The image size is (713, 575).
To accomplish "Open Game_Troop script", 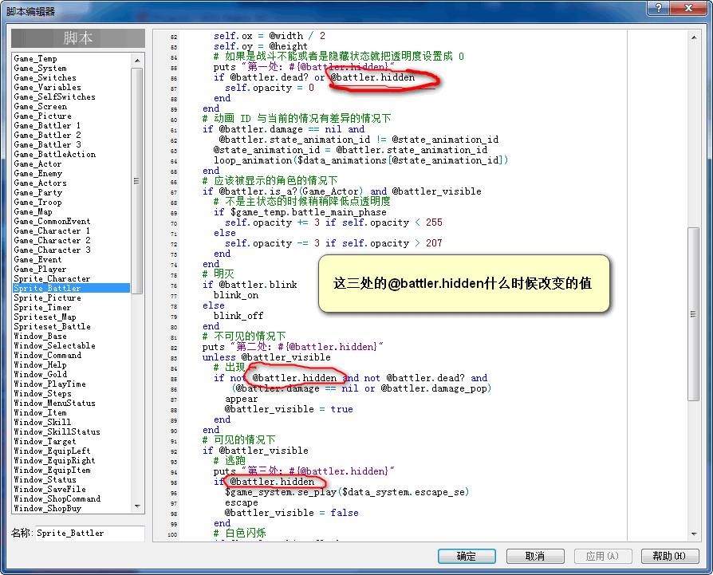I will pos(37,202).
